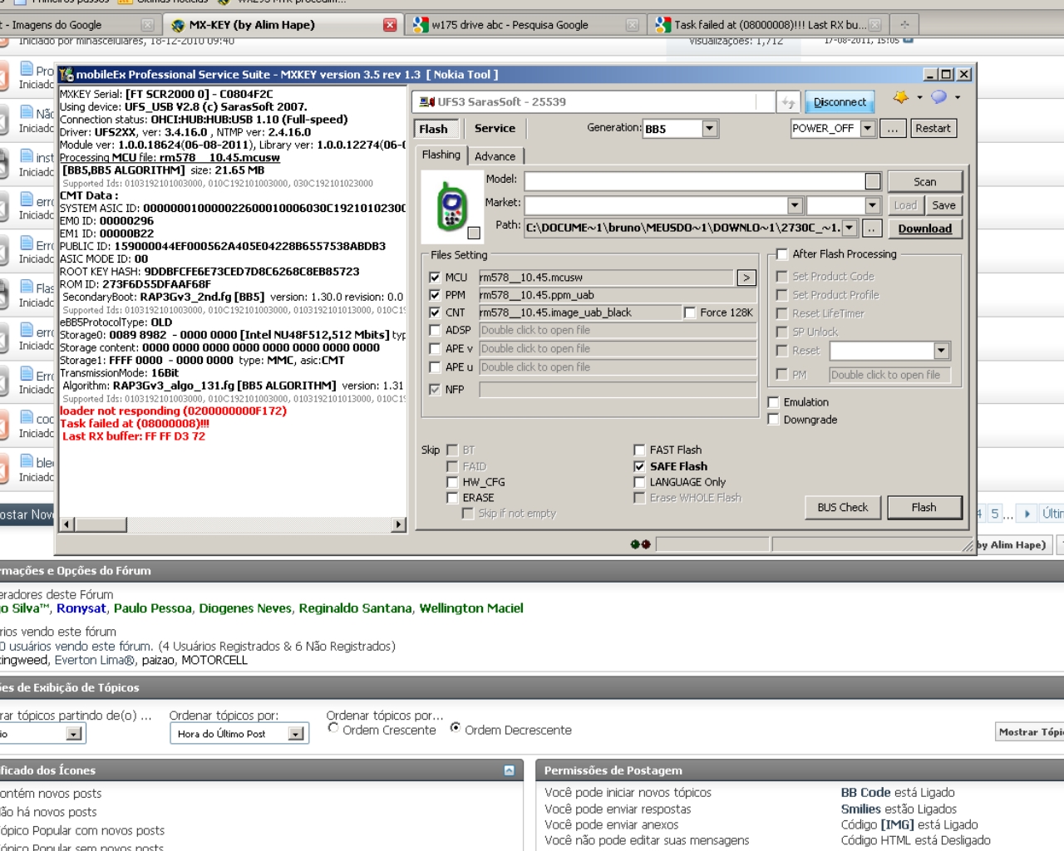This screenshot has width=1064, height=851.
Task: Toggle the MCU file checkbox
Action: (x=435, y=278)
